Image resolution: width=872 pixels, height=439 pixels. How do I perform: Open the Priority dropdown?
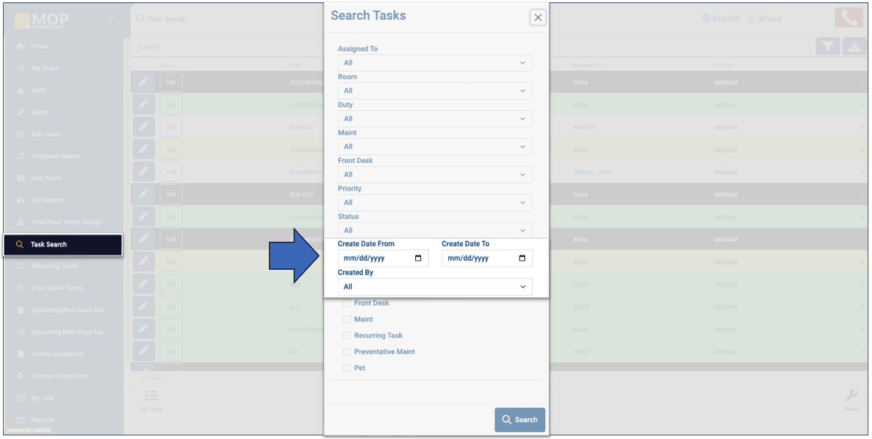[435, 203]
